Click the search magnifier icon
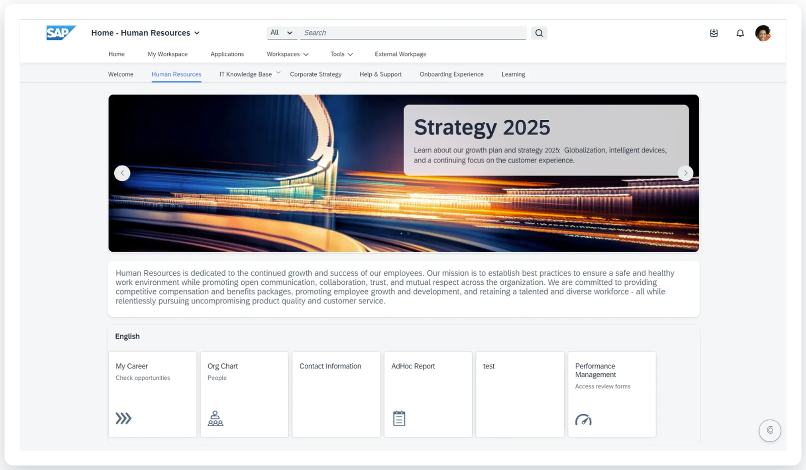806x470 pixels. point(539,33)
